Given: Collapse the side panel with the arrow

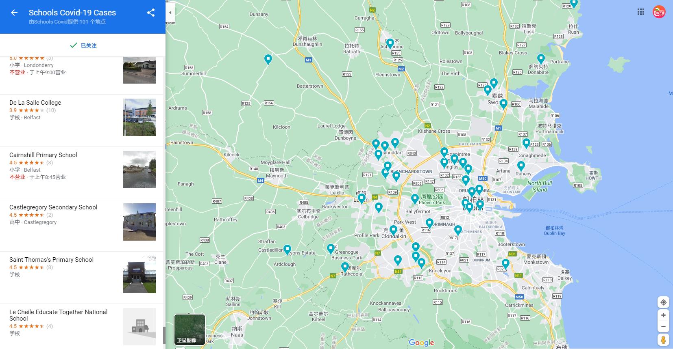Looking at the screenshot, I should click(170, 13).
